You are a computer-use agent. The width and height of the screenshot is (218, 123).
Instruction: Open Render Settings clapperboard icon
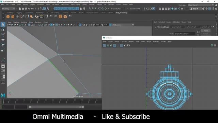tap(169, 9)
